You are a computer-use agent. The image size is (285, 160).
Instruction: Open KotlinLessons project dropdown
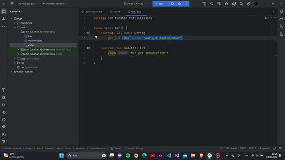tap(28, 4)
